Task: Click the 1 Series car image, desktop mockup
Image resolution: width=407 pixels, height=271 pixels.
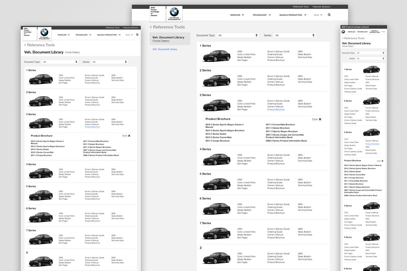Action: (x=217, y=56)
